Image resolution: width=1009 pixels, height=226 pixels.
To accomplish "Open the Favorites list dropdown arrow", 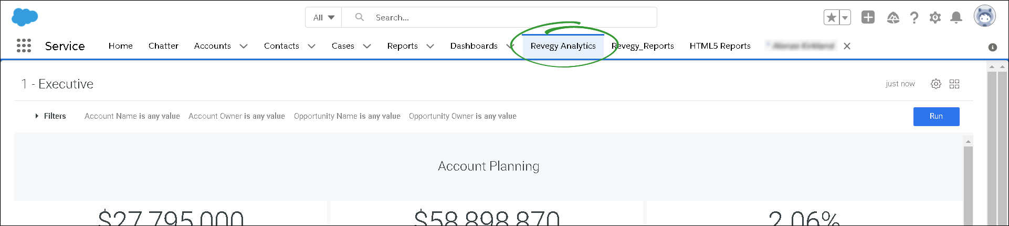I will click(x=845, y=18).
